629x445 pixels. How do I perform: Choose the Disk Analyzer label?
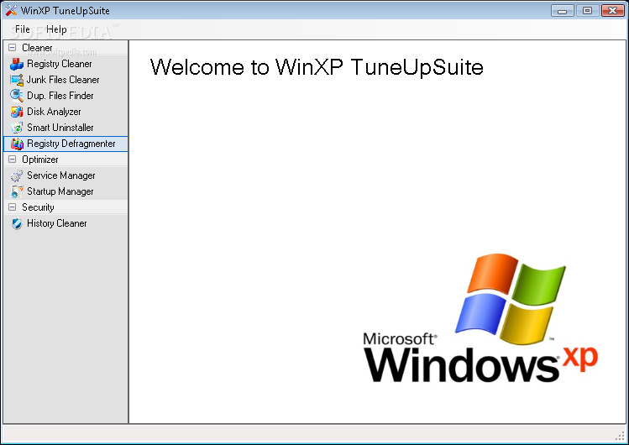(x=54, y=112)
